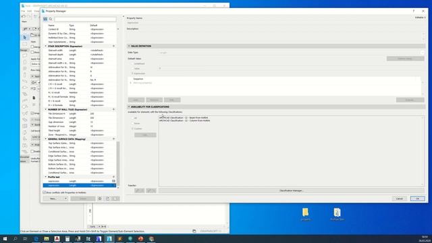
Task: Collapse the STAIR DESCRIPTION group
Action: (46, 46)
